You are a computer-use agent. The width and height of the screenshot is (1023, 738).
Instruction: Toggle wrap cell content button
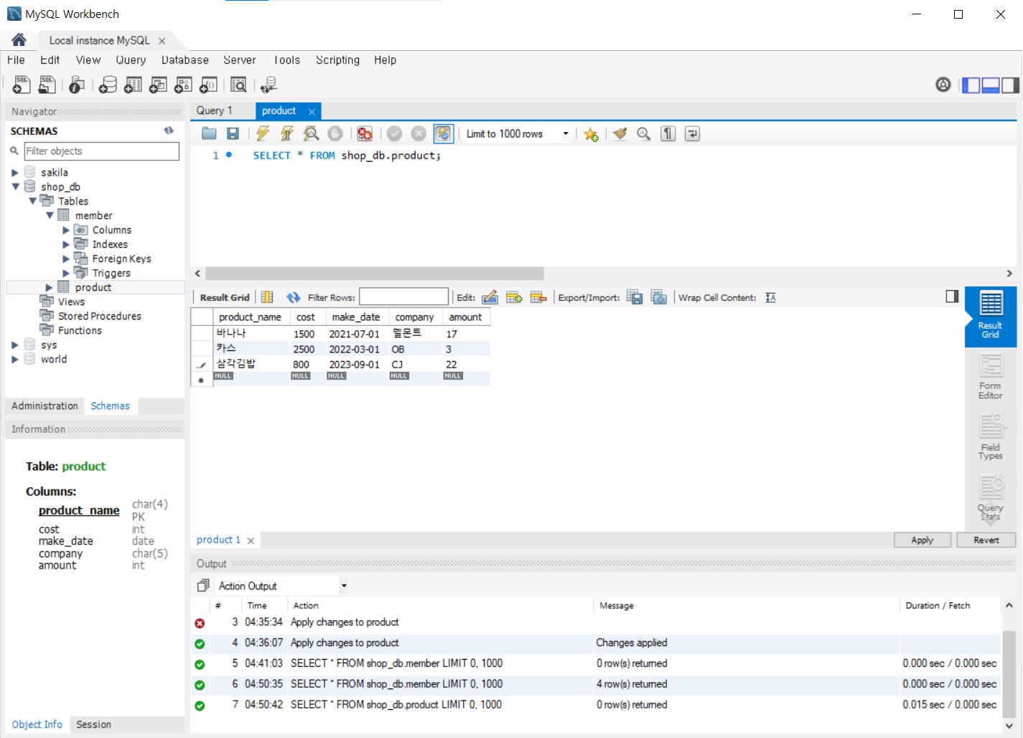coord(770,297)
